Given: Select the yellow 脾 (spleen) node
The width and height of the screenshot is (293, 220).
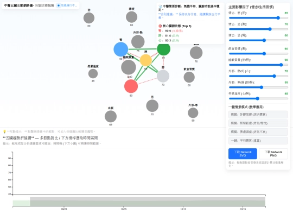Looking at the screenshot, I should point(146,60).
